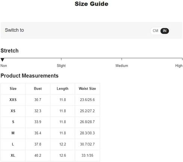Screen dimensions: 183x162
Task: Click the Size column header
Action: (13, 89)
